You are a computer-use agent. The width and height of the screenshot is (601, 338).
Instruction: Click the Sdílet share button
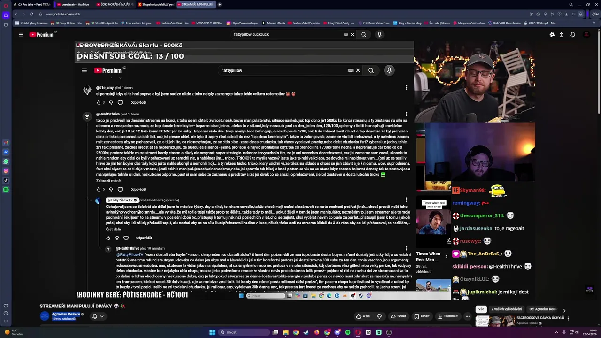(398, 316)
